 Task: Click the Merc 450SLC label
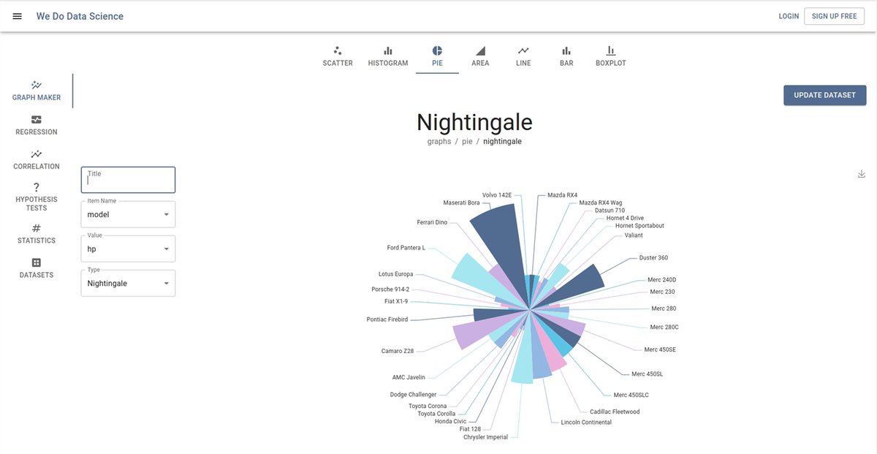pos(631,395)
